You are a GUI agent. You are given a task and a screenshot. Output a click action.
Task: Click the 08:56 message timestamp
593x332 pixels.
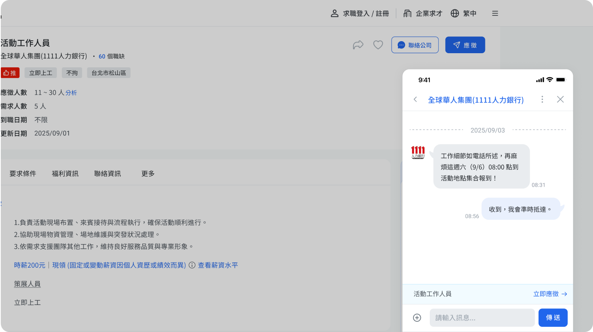[x=472, y=216]
